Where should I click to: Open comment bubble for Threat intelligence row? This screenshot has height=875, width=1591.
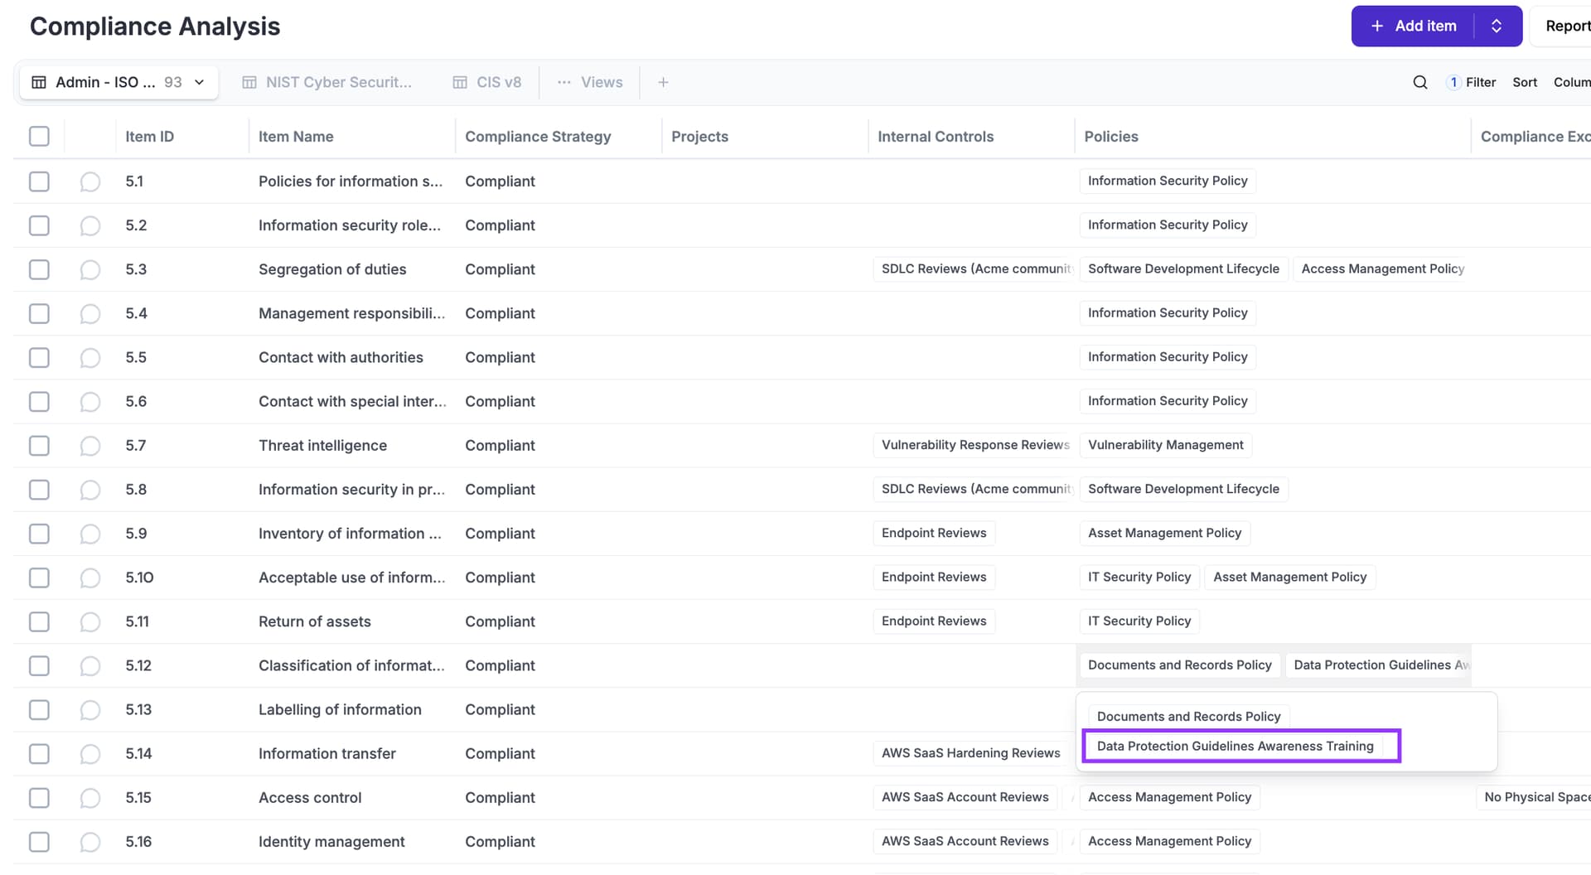tap(89, 446)
